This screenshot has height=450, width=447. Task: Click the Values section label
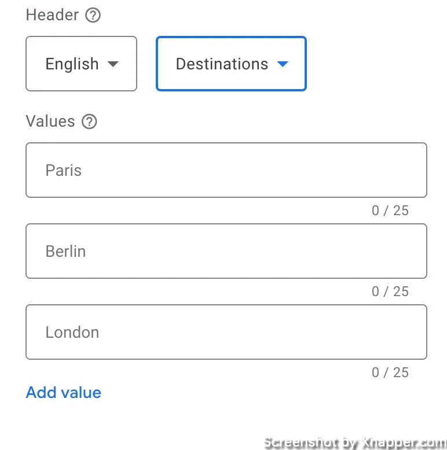(50, 121)
